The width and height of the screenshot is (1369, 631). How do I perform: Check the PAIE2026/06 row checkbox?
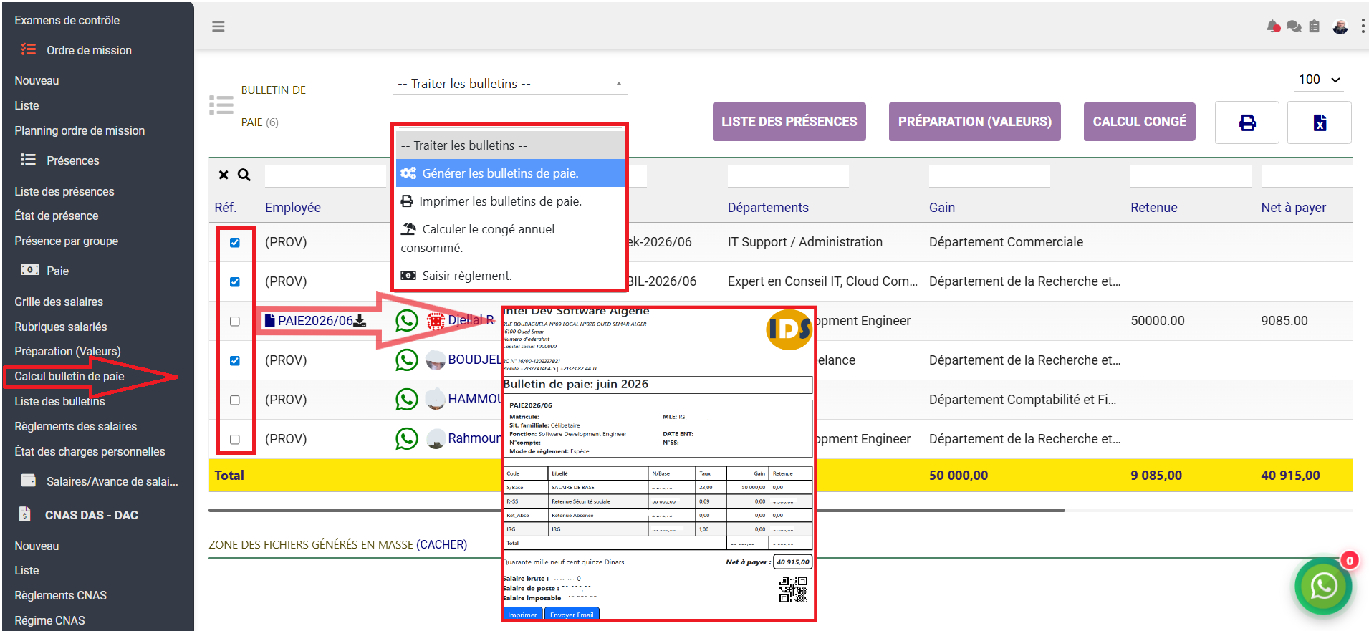tap(235, 322)
